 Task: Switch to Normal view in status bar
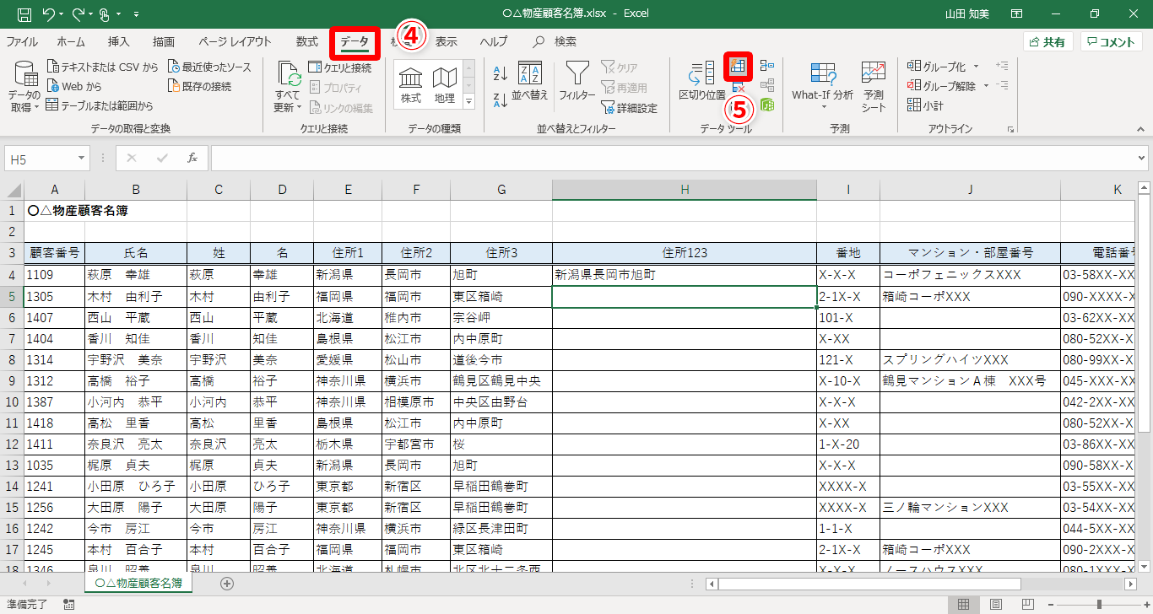(x=963, y=604)
